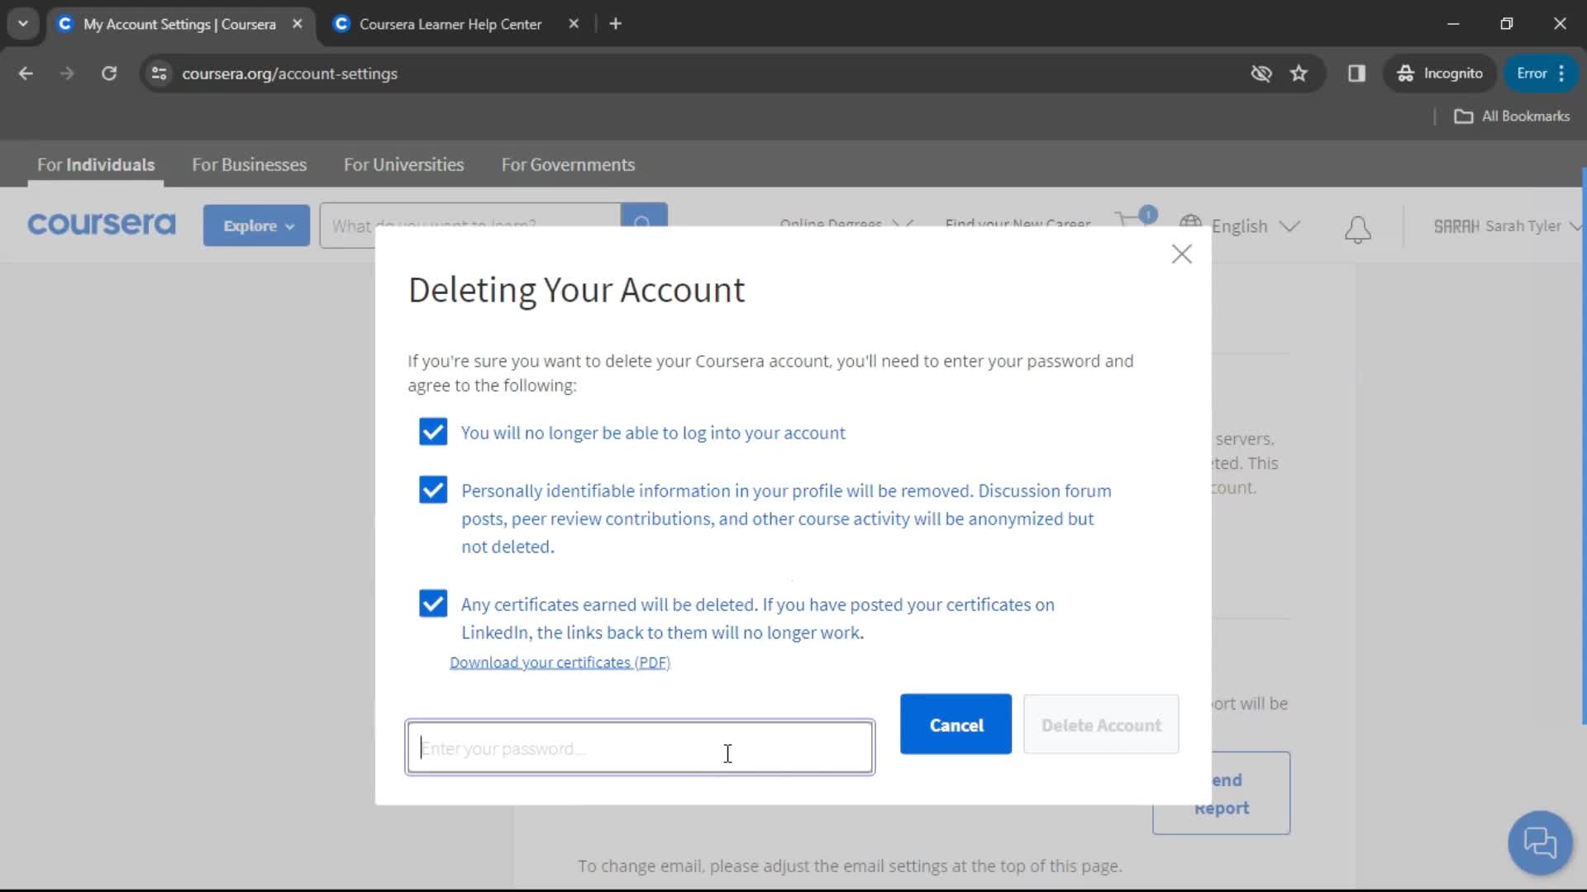This screenshot has height=892, width=1587.
Task: Uncheck the certificates will be deleted checkbox
Action: click(433, 604)
